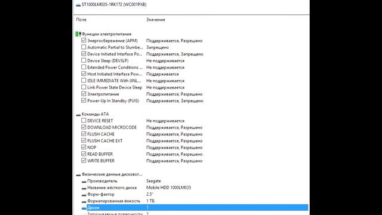Select the Форматированная ёмкость row label
382x215 pixels.
pos(113,201)
